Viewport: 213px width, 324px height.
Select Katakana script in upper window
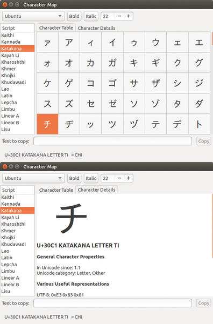pyautogui.click(x=17, y=49)
